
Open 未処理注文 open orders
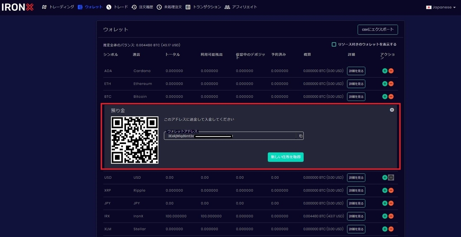[x=169, y=7]
